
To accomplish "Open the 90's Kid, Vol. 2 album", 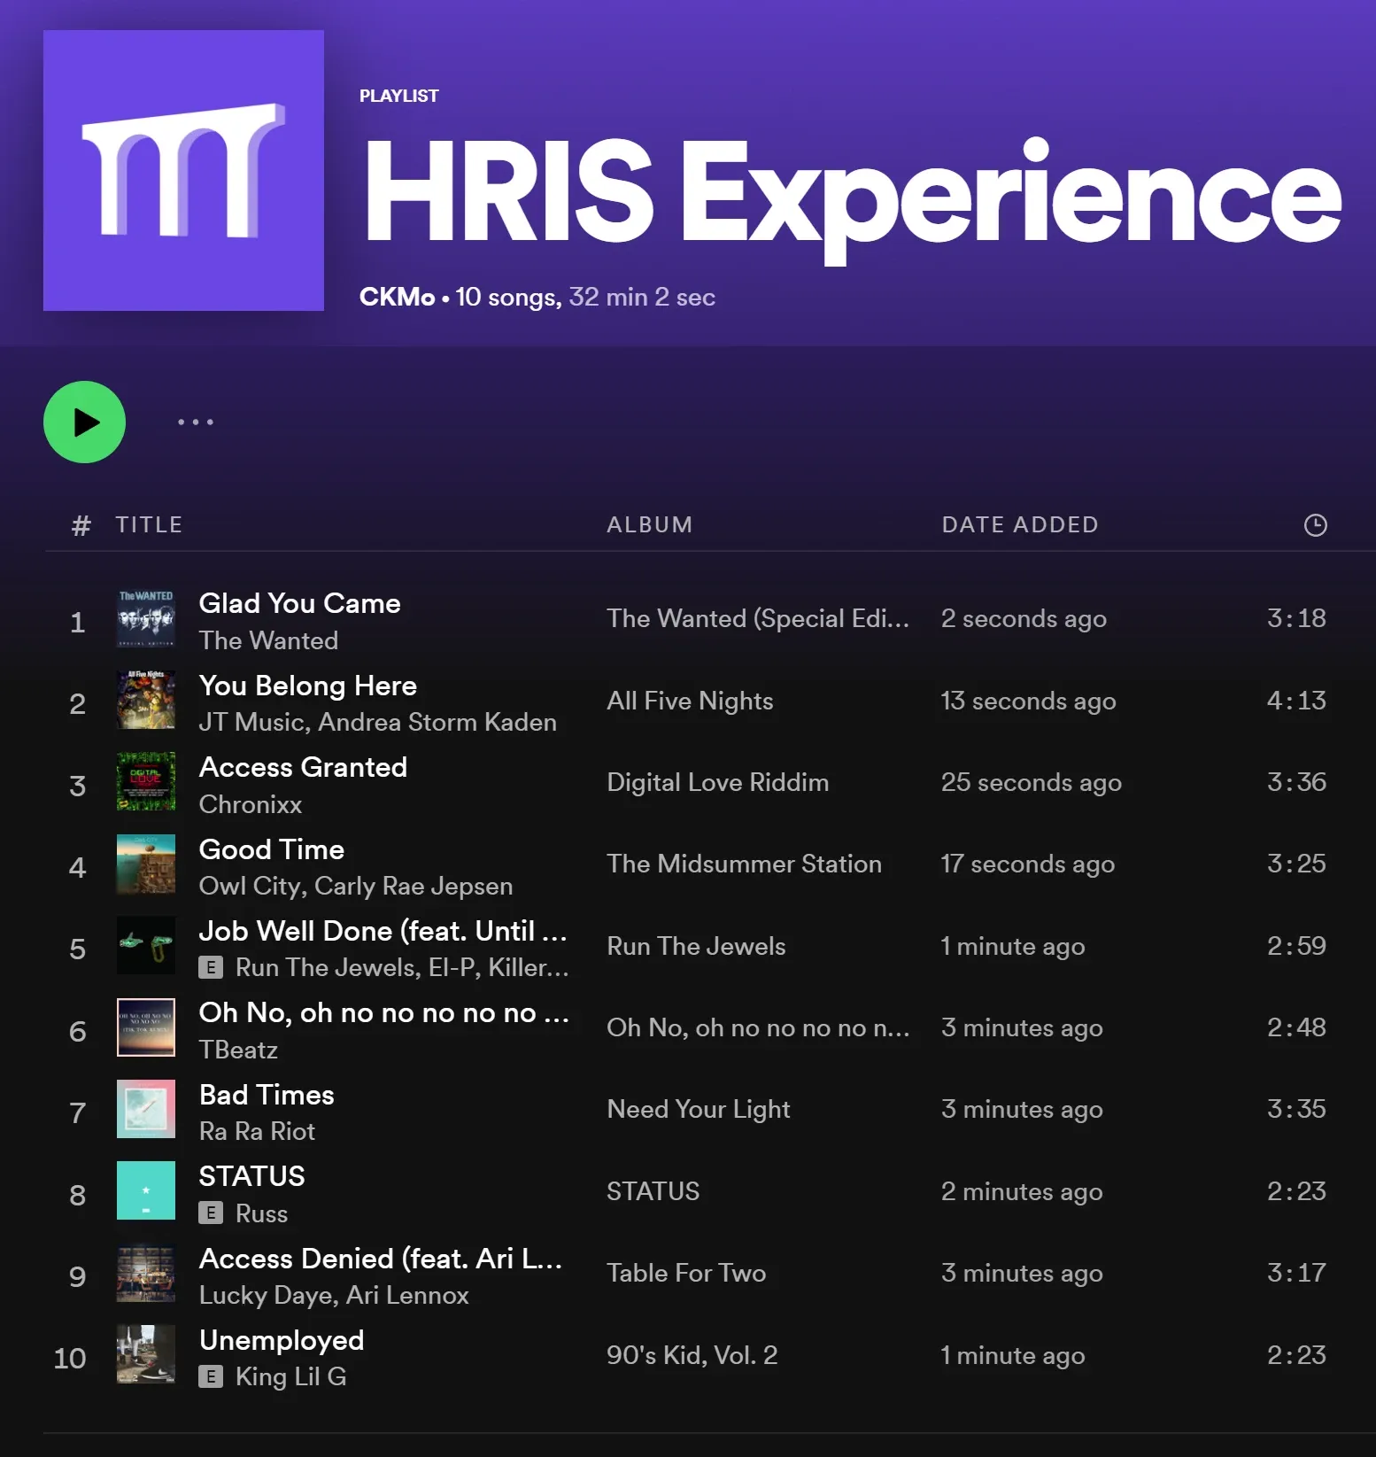I will pos(692,1355).
